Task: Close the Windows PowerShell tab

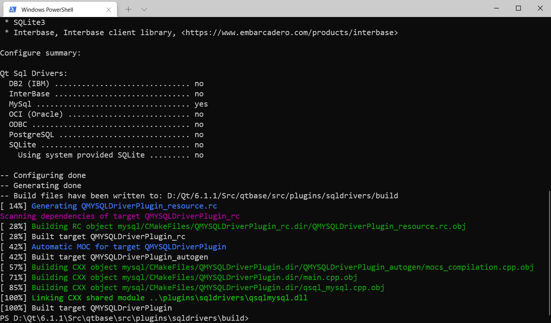Action: point(109,9)
